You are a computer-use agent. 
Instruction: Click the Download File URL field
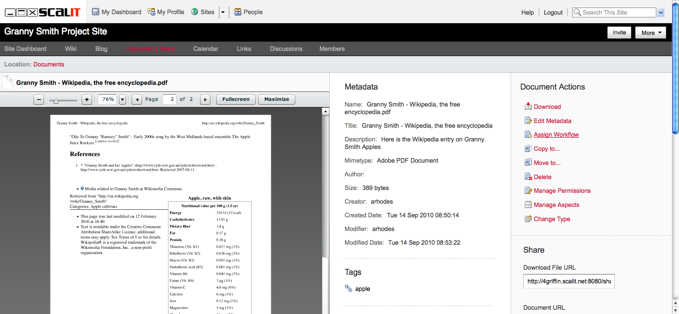569,281
